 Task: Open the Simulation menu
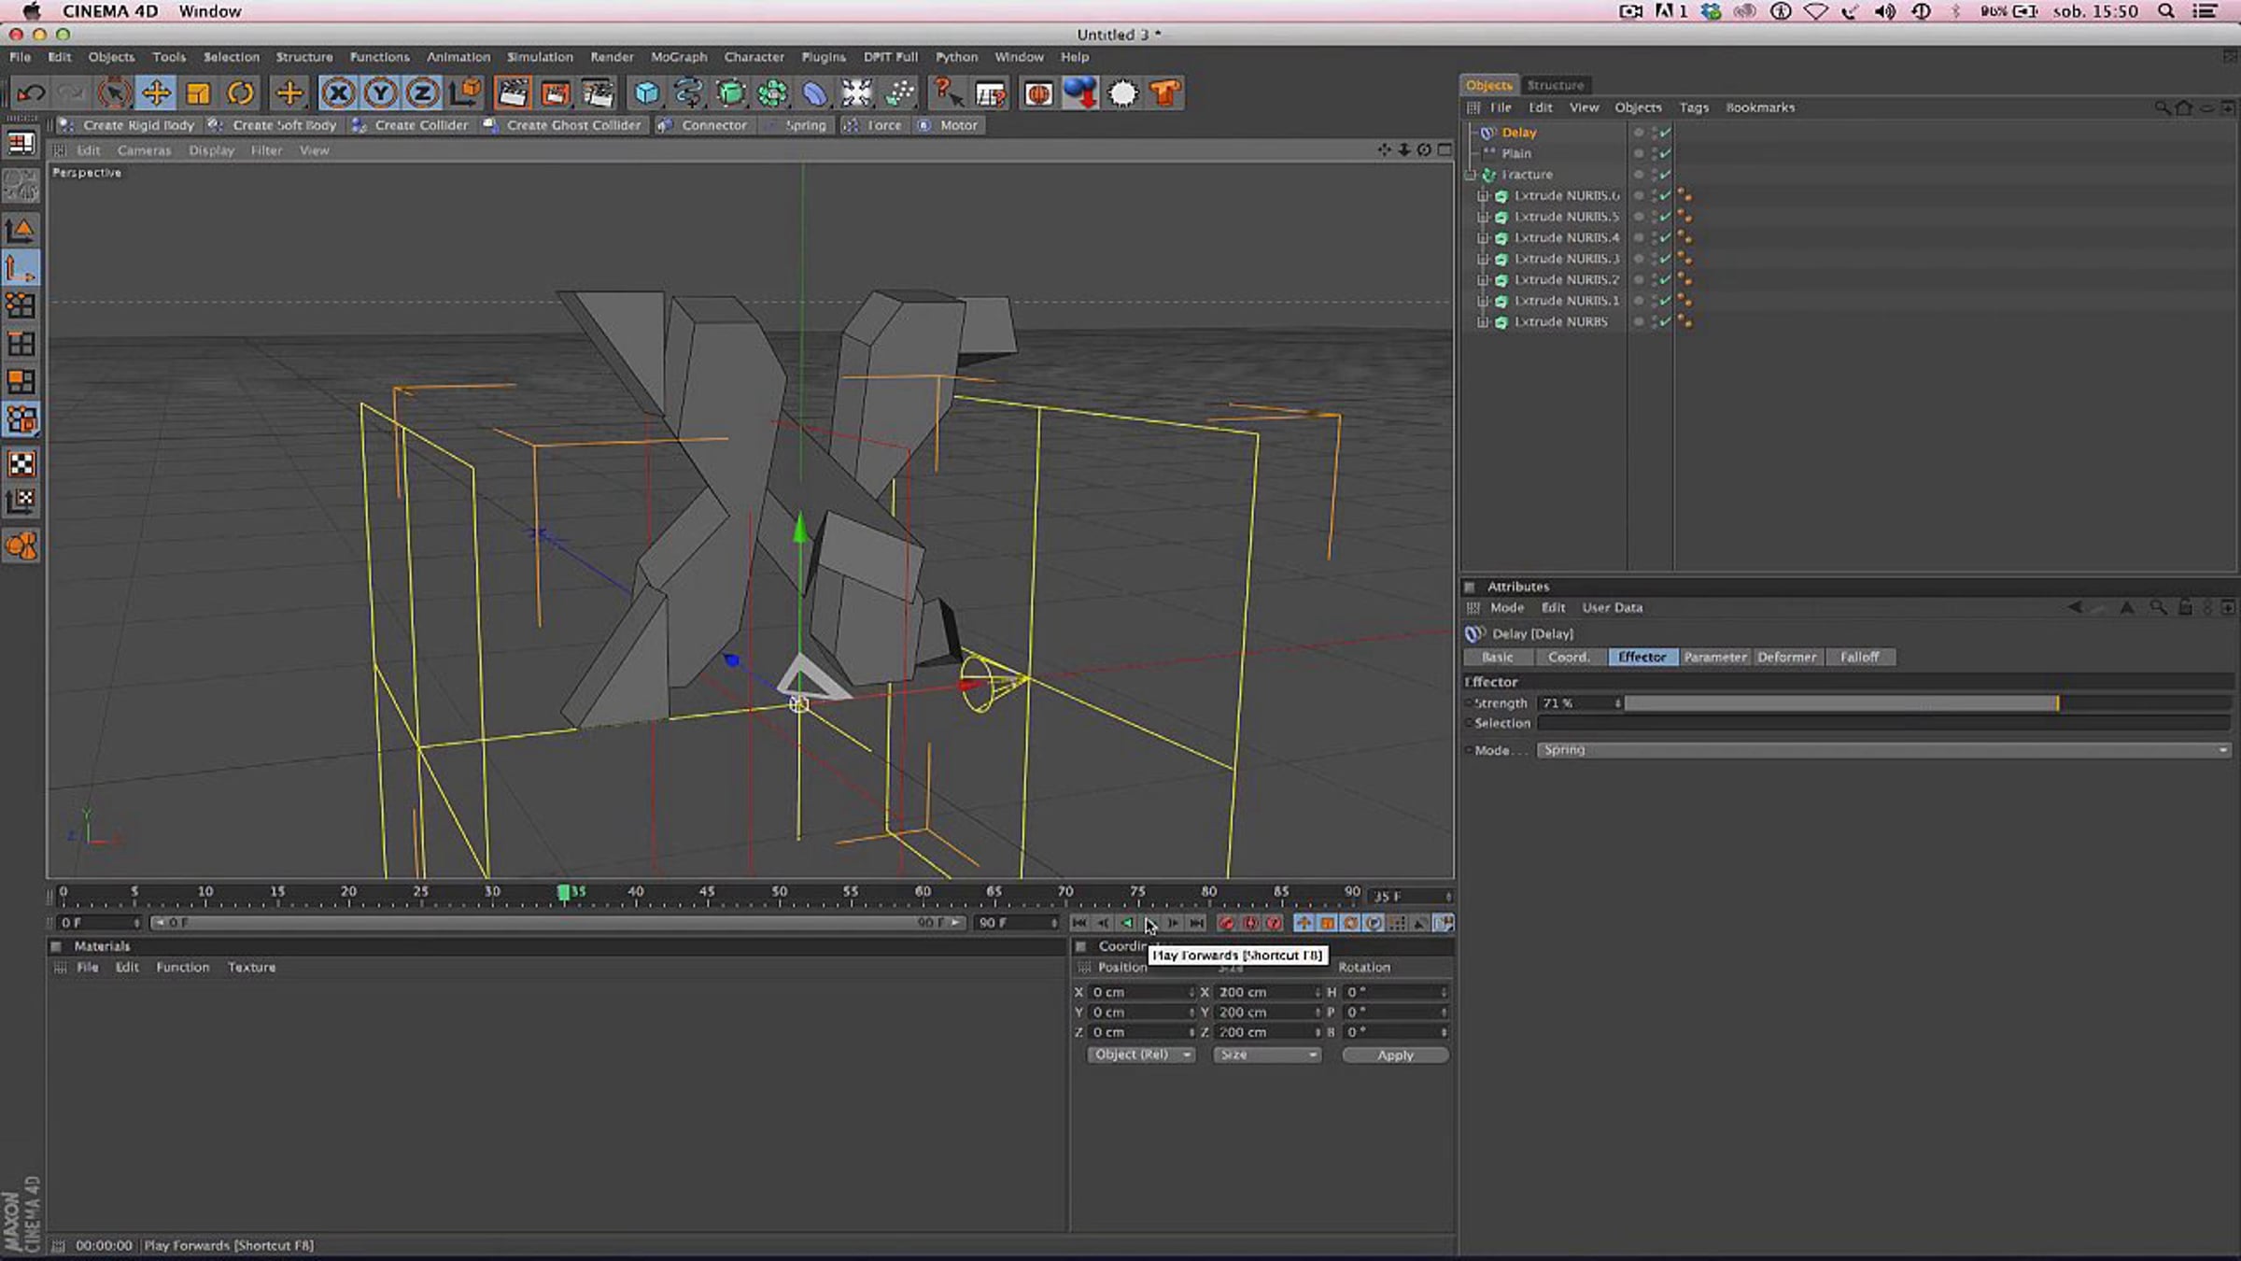coord(540,57)
